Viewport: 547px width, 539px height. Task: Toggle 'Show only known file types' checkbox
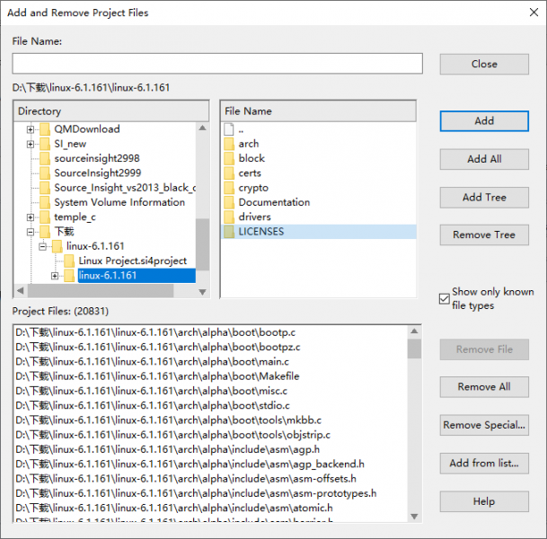tap(444, 298)
